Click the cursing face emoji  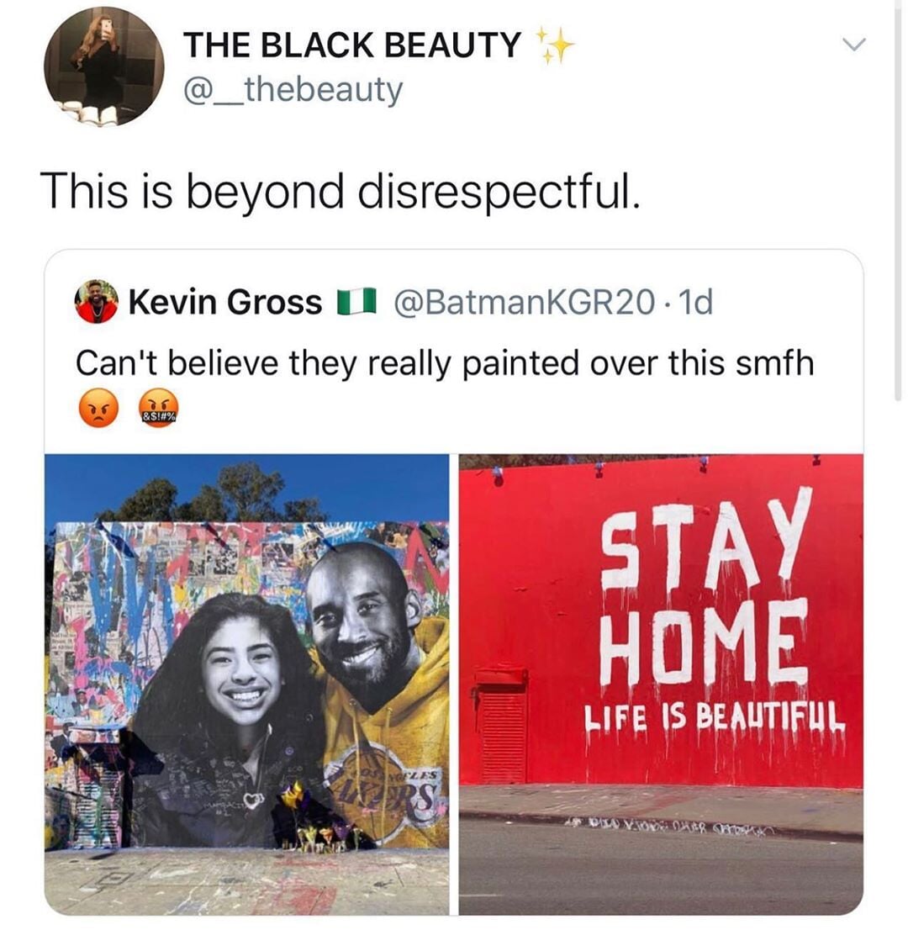(158, 408)
